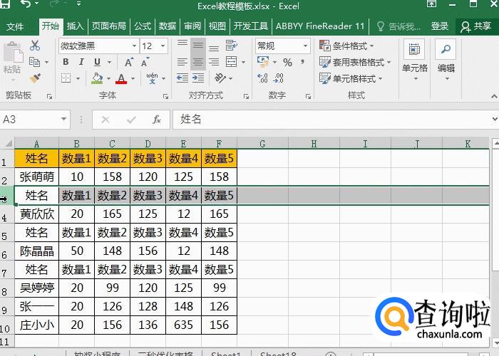Open number group dialog launcher
The height and width of the screenshot is (356, 499).
coord(308,96)
